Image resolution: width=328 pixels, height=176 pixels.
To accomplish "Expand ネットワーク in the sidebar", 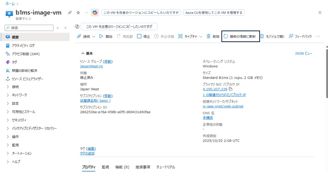I will [x=19, y=95].
